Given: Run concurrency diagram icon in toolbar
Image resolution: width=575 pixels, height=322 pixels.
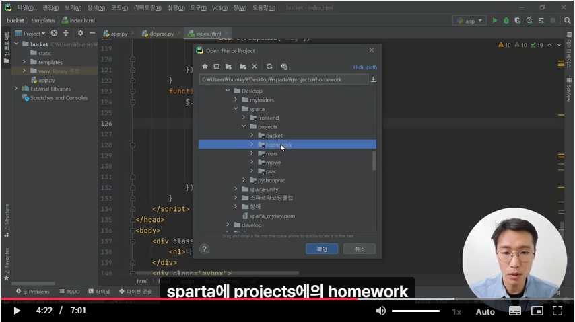Looking at the screenshot, I should tap(541, 21).
